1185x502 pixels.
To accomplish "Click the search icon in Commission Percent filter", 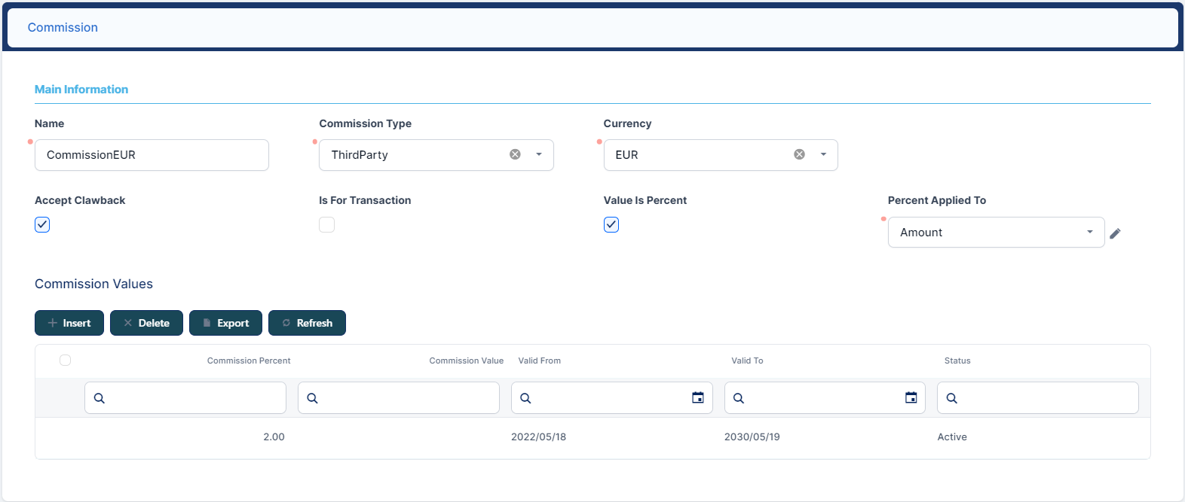I will pyautogui.click(x=100, y=398).
